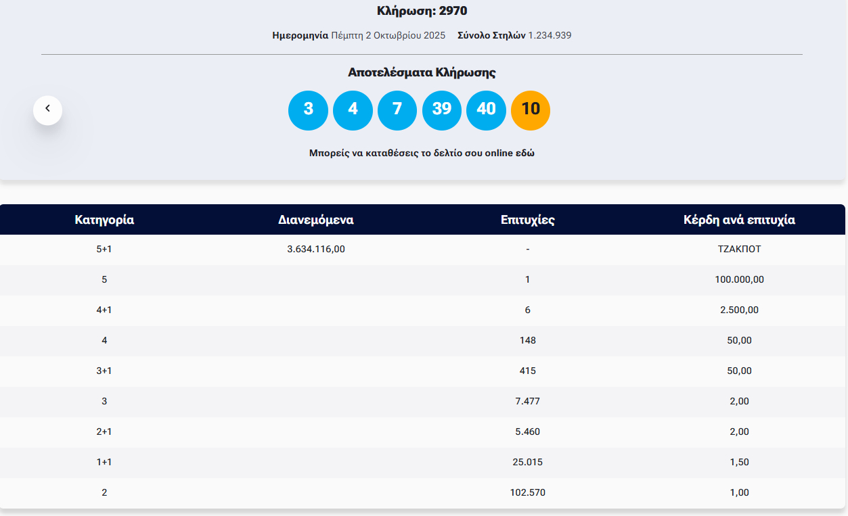Click the Επιτυχίες column header
The image size is (848, 516).
(528, 220)
